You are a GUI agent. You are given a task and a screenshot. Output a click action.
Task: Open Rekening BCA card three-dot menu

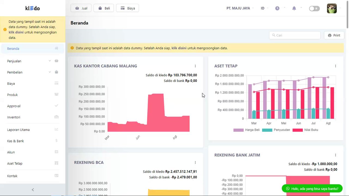(x=195, y=163)
